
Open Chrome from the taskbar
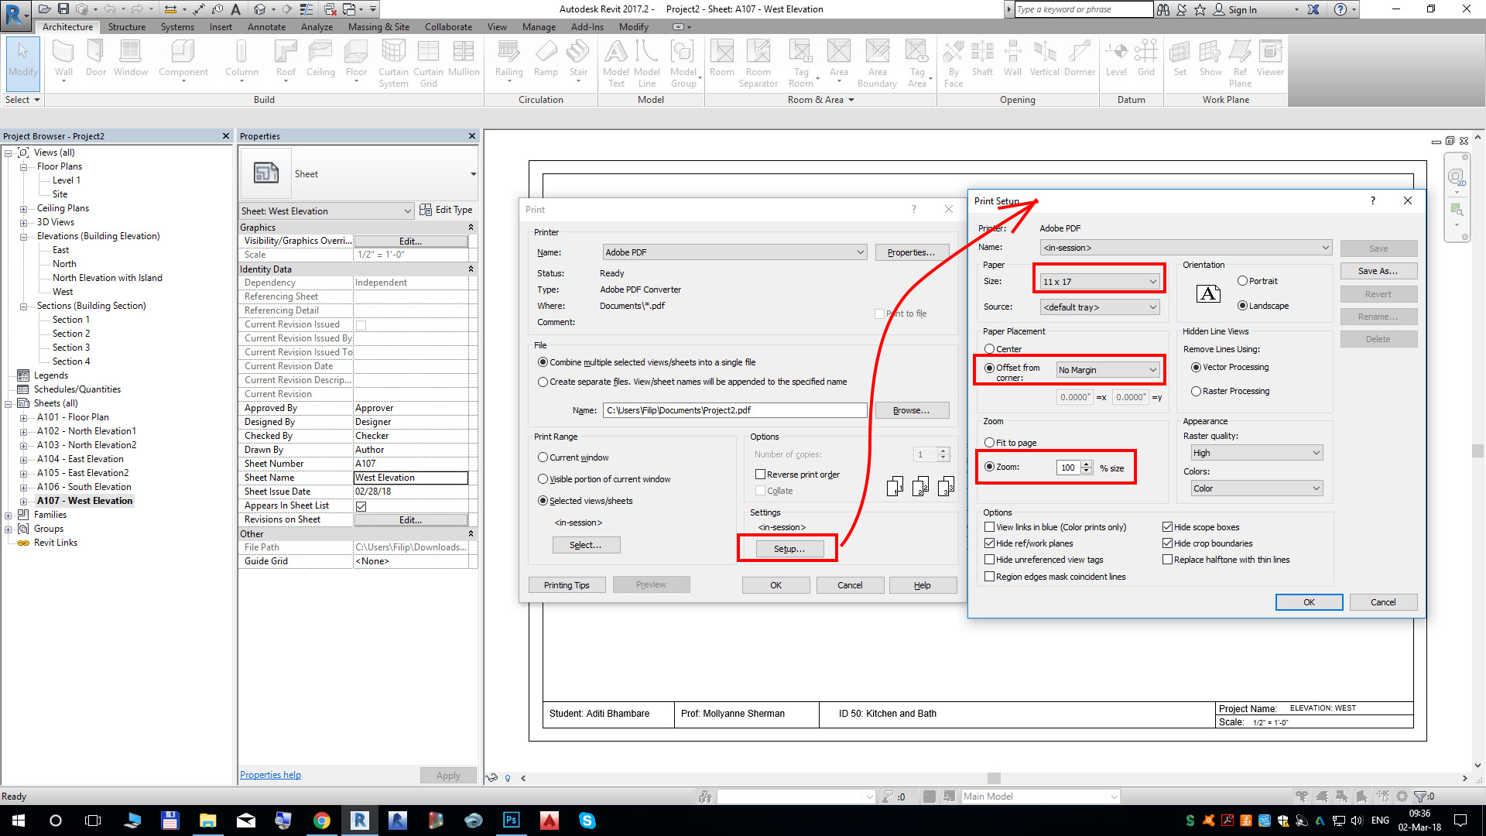coord(322,821)
